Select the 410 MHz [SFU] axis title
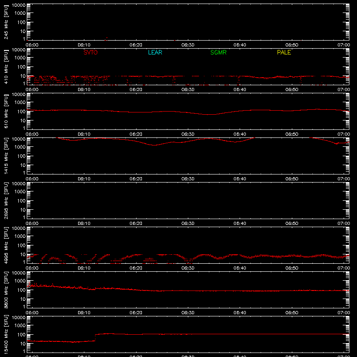The width and height of the screenshot is (357, 357). (6, 66)
